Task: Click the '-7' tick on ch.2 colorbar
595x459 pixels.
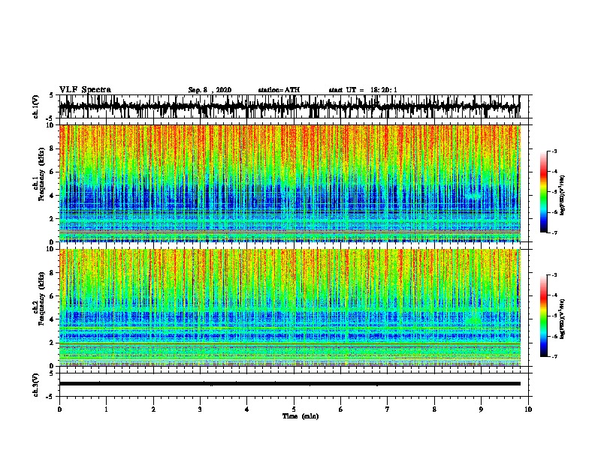Action: pyautogui.click(x=554, y=356)
